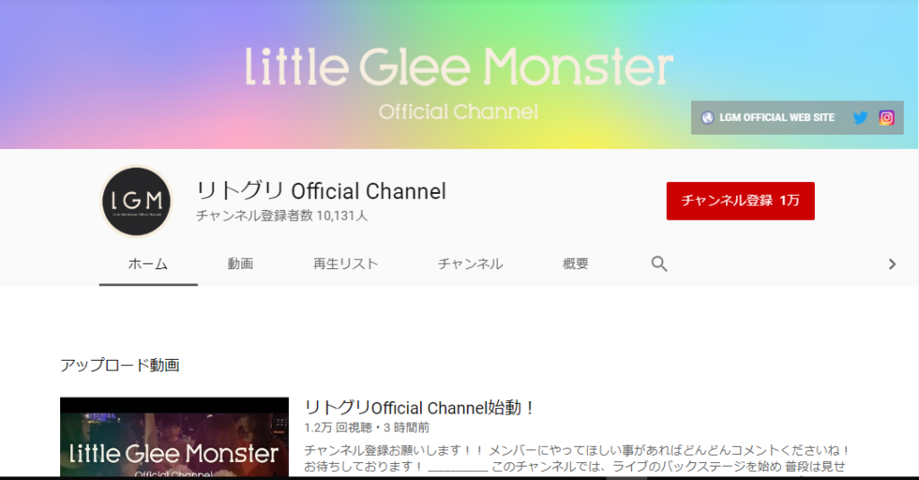Click the globe icon beside LGM OFFICIAL WEB SITE
Viewport: 919px width, 480px height.
click(707, 118)
